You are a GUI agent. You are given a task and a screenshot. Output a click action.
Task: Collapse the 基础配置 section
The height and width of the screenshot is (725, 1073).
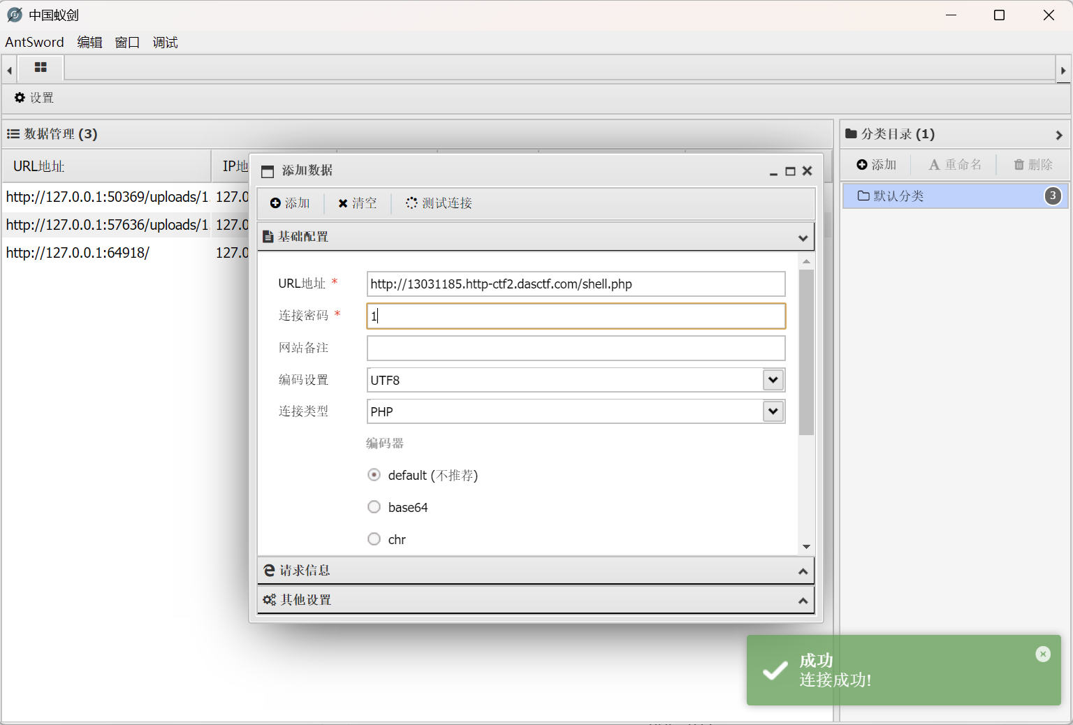[536, 237]
